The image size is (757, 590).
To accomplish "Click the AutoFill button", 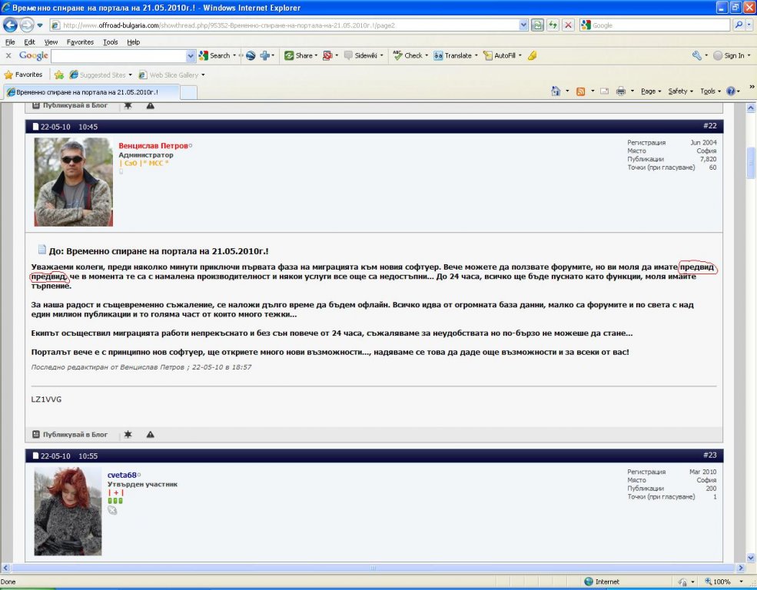I will pyautogui.click(x=500, y=55).
